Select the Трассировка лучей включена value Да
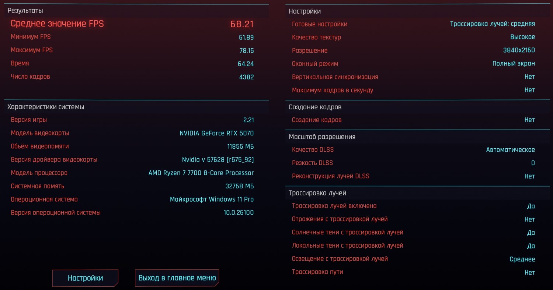Viewport: 553px width, 290px height. point(531,206)
